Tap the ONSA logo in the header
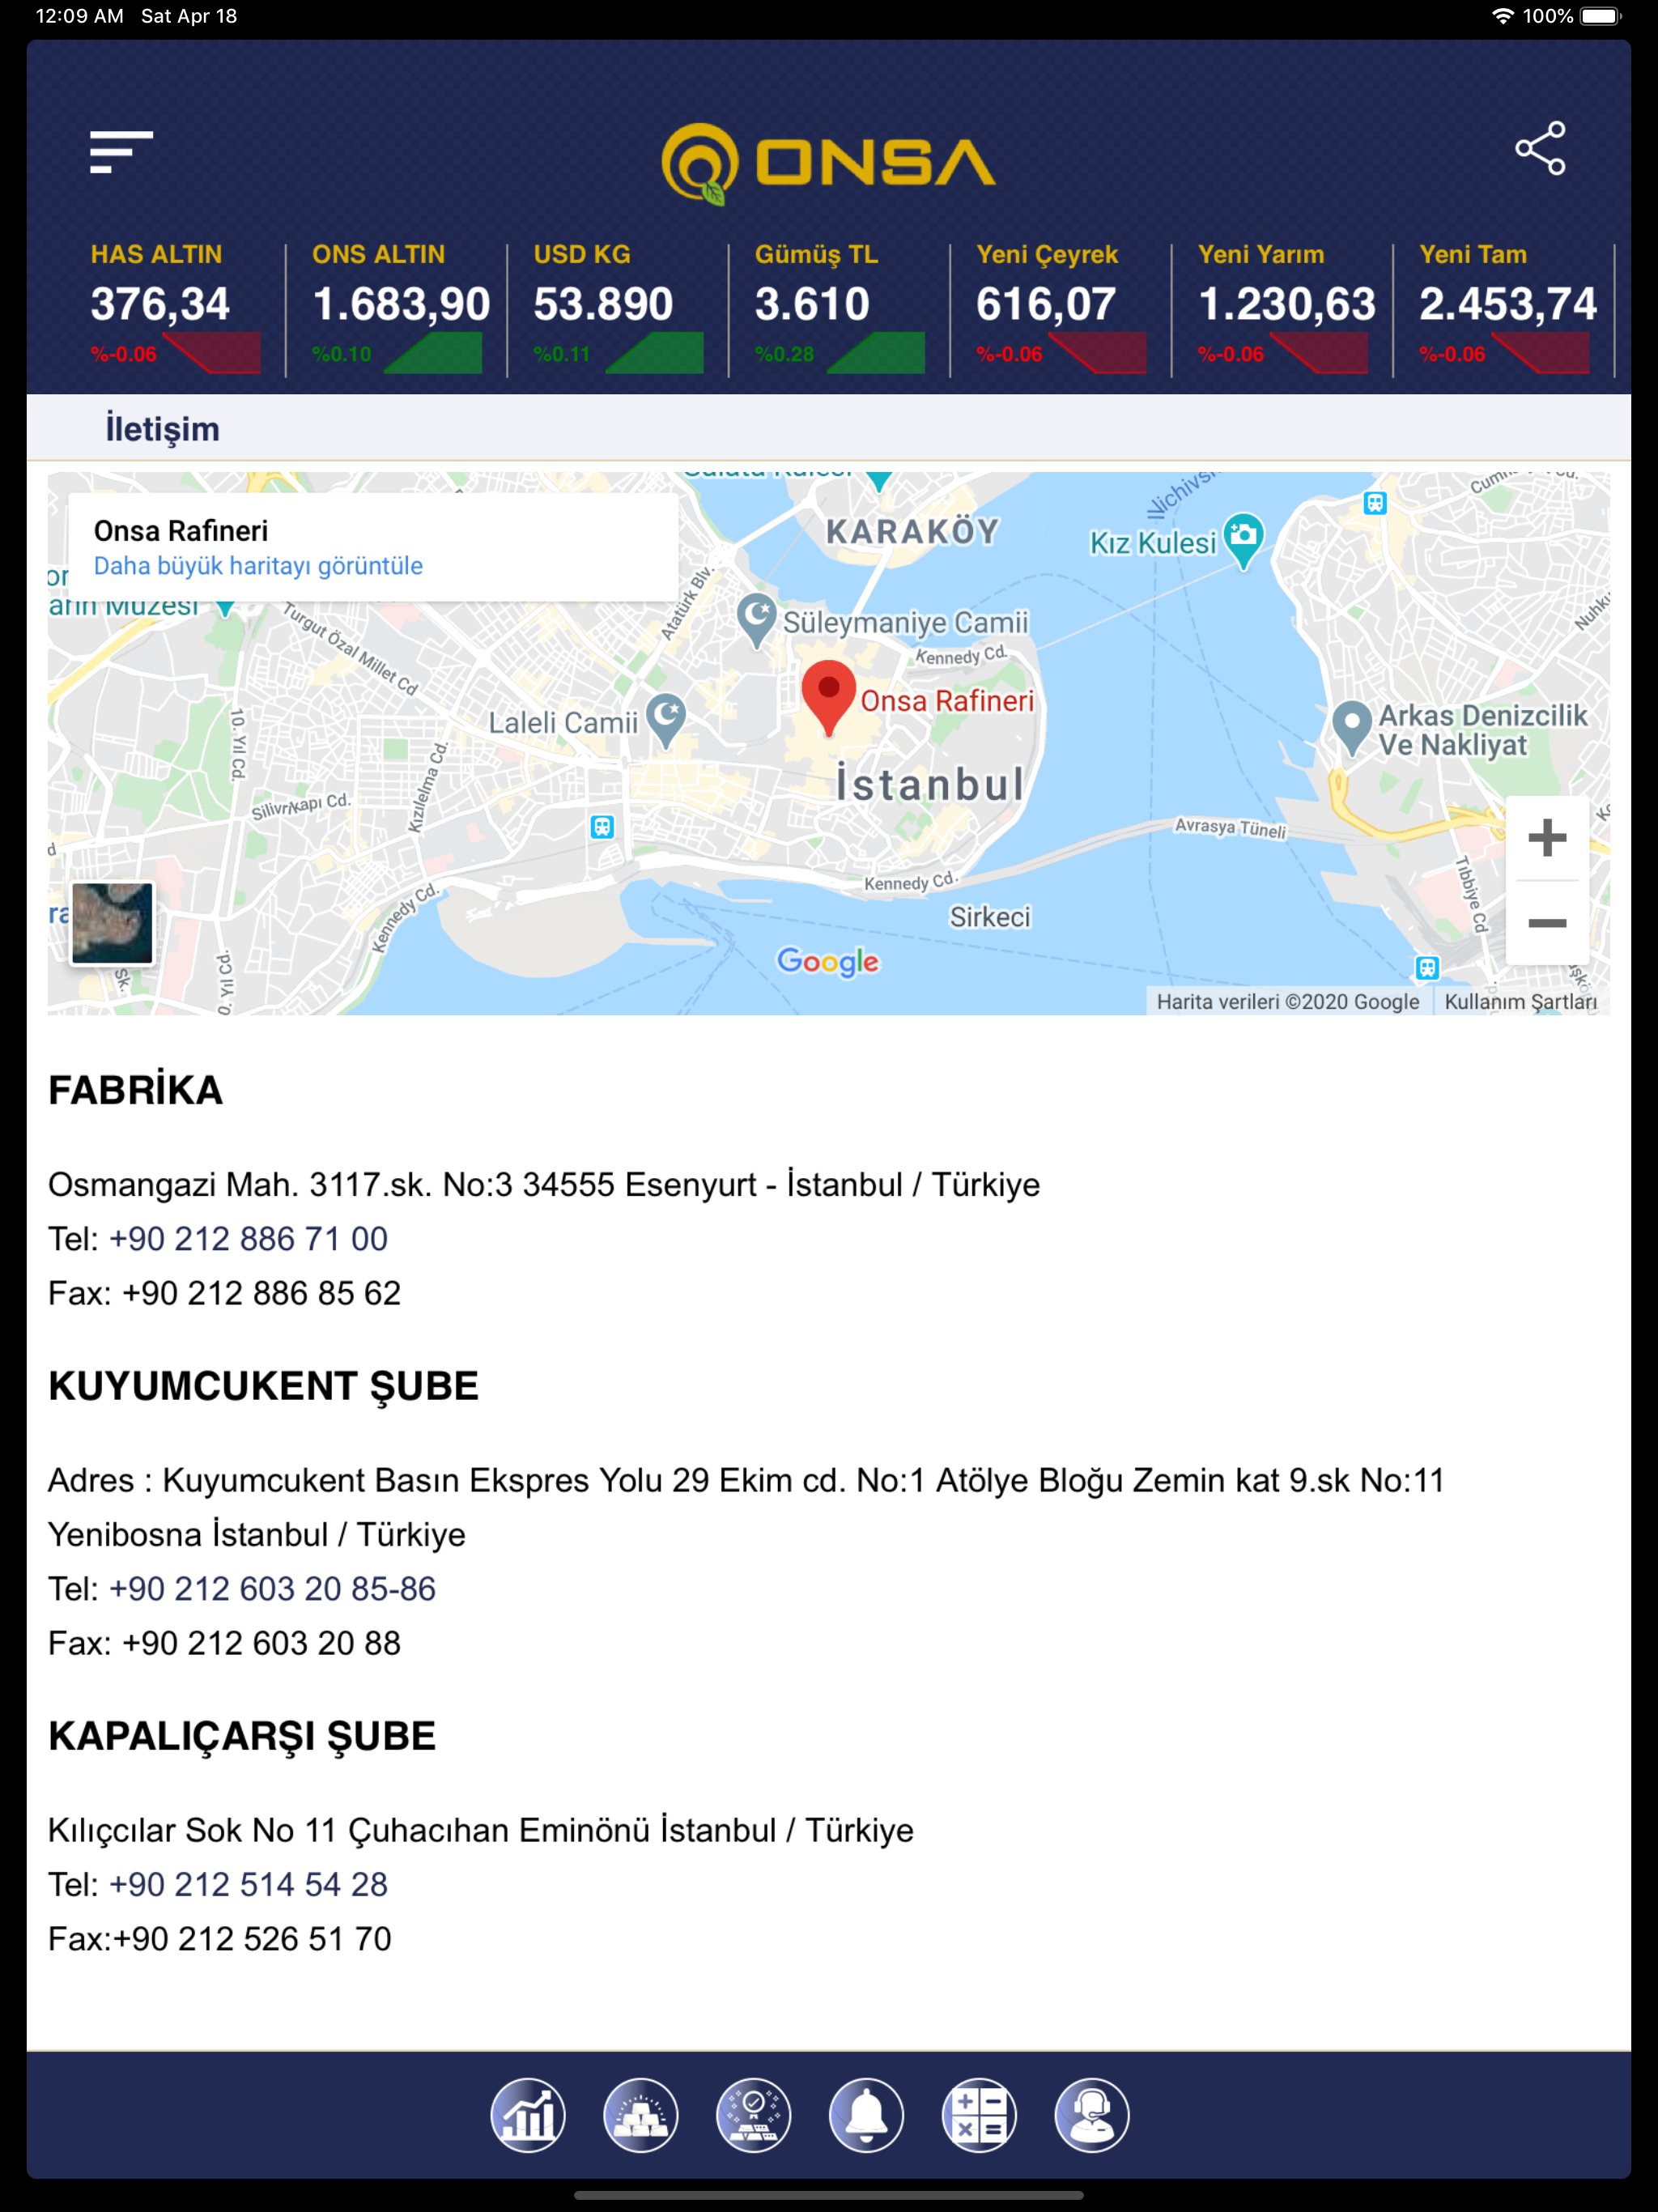Screen dimensions: 1658x2212 pos(828,163)
